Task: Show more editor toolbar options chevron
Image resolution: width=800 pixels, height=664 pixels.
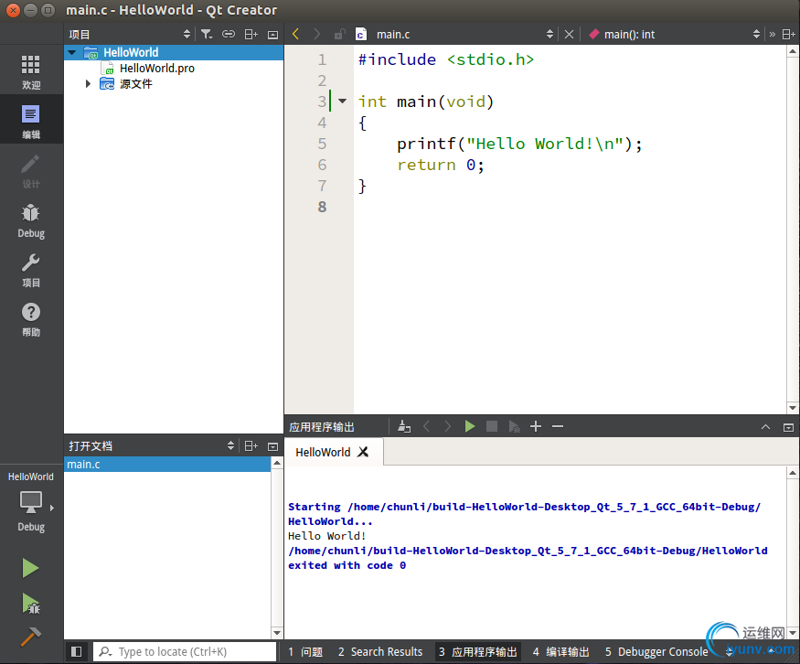Action: pos(773,34)
